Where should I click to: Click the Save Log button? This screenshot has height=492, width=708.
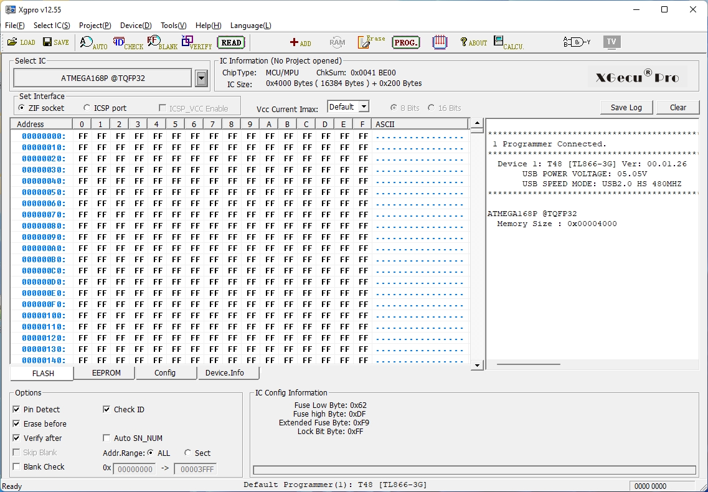coord(626,108)
